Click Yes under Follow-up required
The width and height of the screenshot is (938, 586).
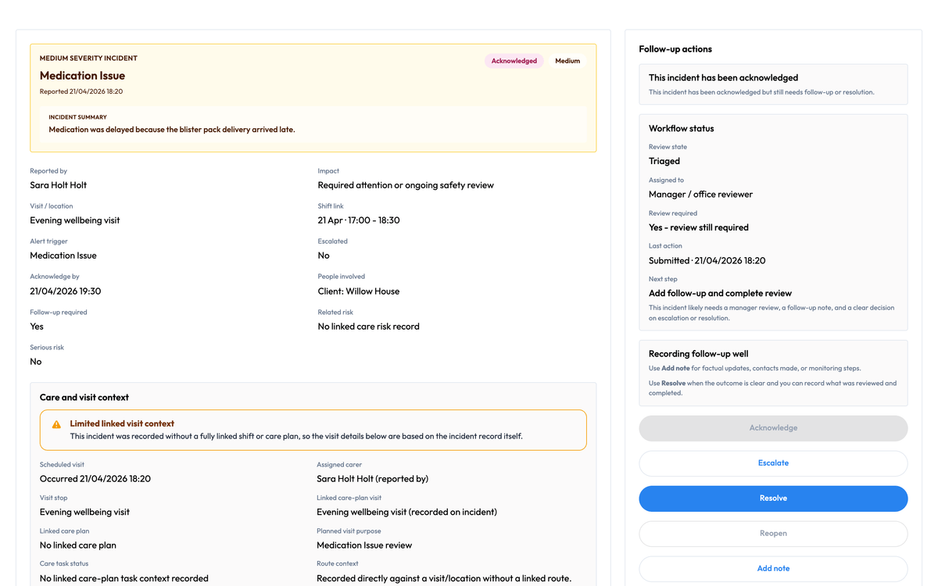coord(37,327)
